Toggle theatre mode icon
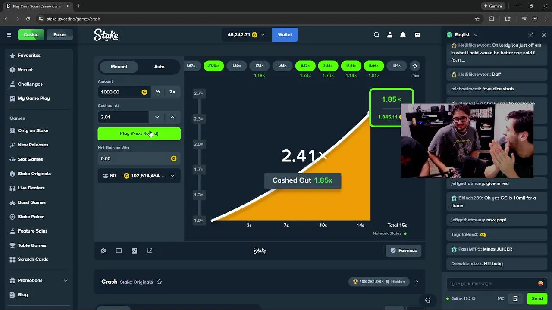 [119, 251]
